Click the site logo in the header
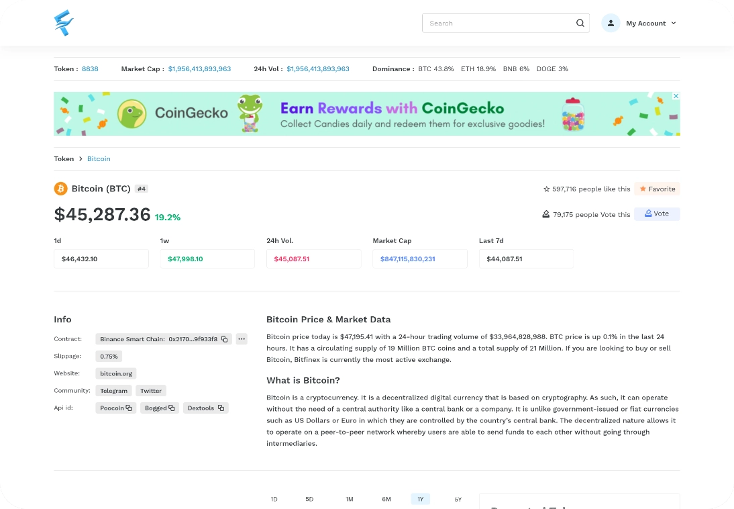 pyautogui.click(x=64, y=23)
